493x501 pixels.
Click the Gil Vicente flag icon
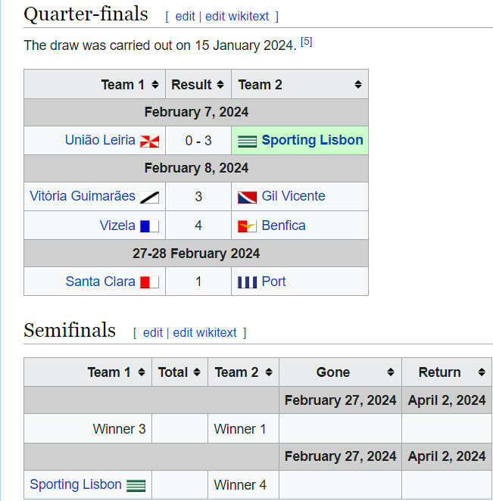[247, 197]
